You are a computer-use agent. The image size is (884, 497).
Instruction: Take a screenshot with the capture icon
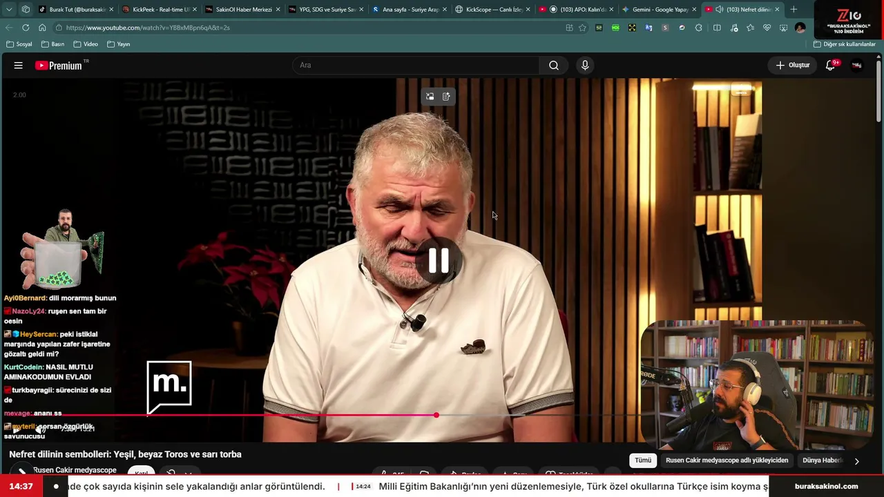point(783,28)
